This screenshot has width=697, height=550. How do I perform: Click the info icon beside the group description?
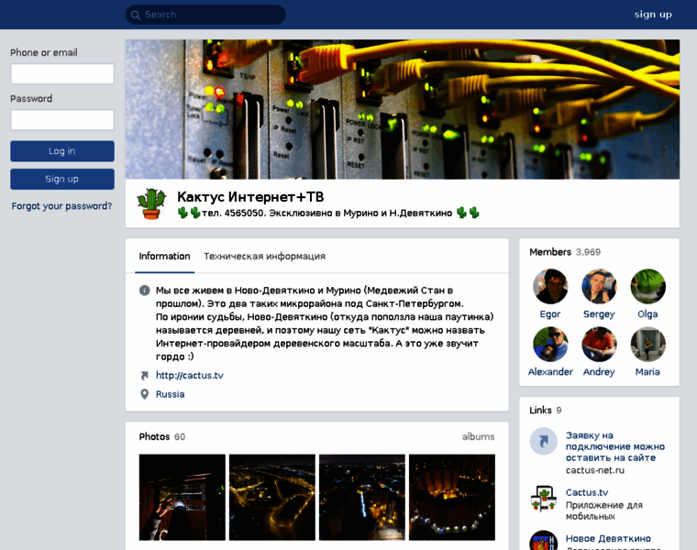point(145,290)
